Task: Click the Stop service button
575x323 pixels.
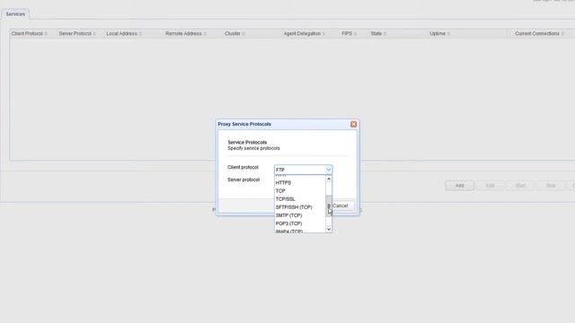Action: coord(551,186)
